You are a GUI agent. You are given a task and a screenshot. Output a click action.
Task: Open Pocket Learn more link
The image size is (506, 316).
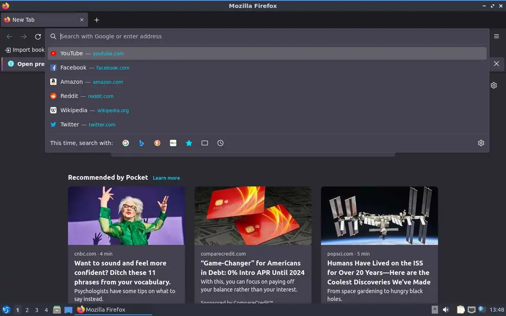(166, 178)
